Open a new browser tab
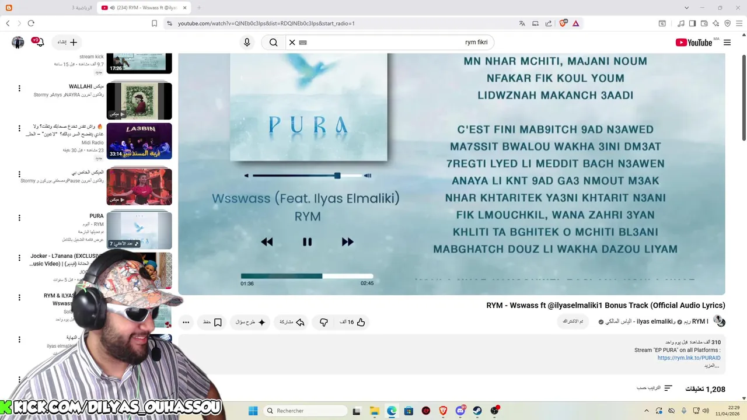747x420 pixels. tap(199, 8)
